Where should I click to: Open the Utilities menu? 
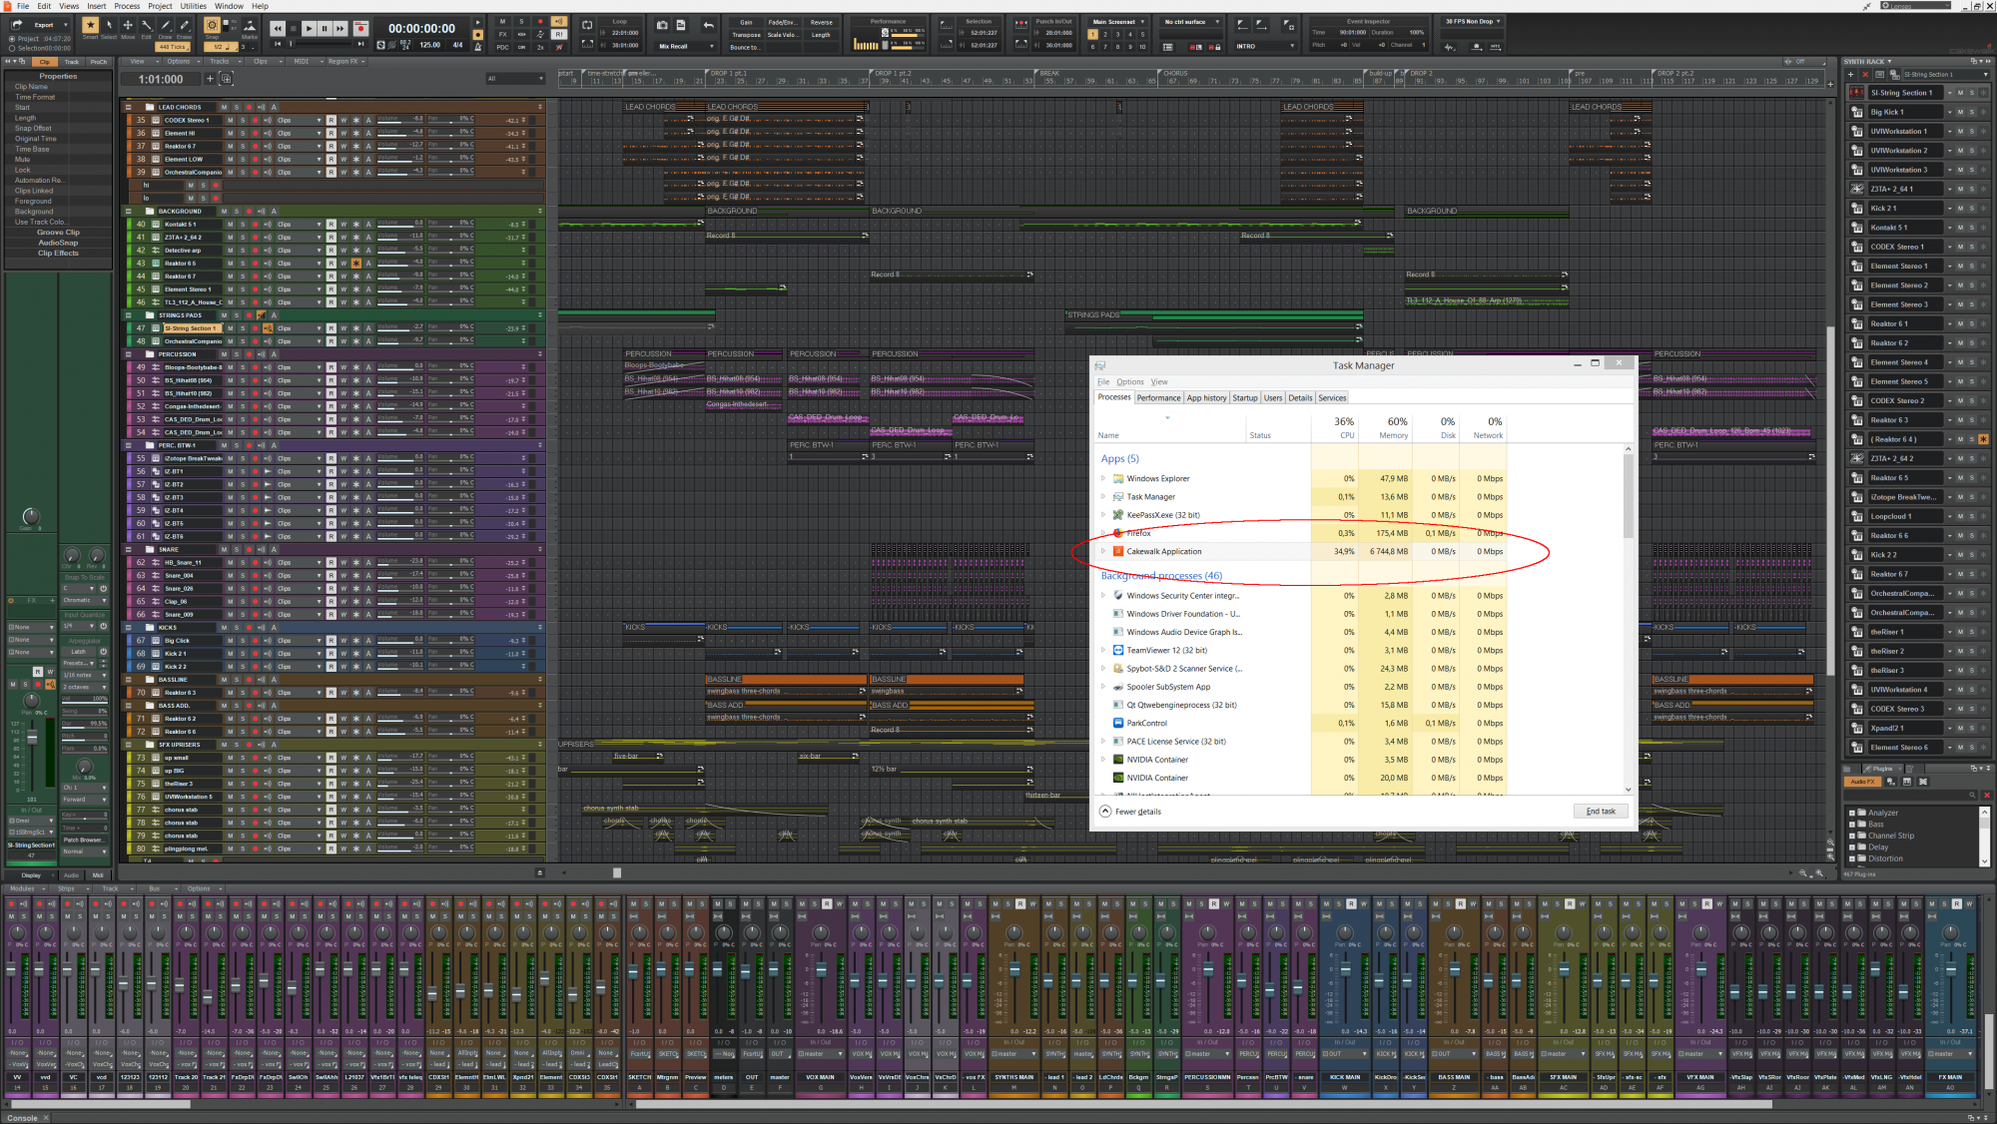[x=194, y=6]
